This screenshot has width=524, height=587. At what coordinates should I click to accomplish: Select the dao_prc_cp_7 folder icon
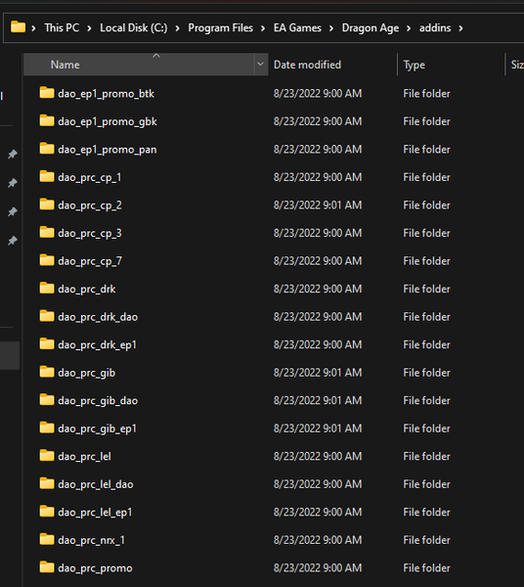47,260
